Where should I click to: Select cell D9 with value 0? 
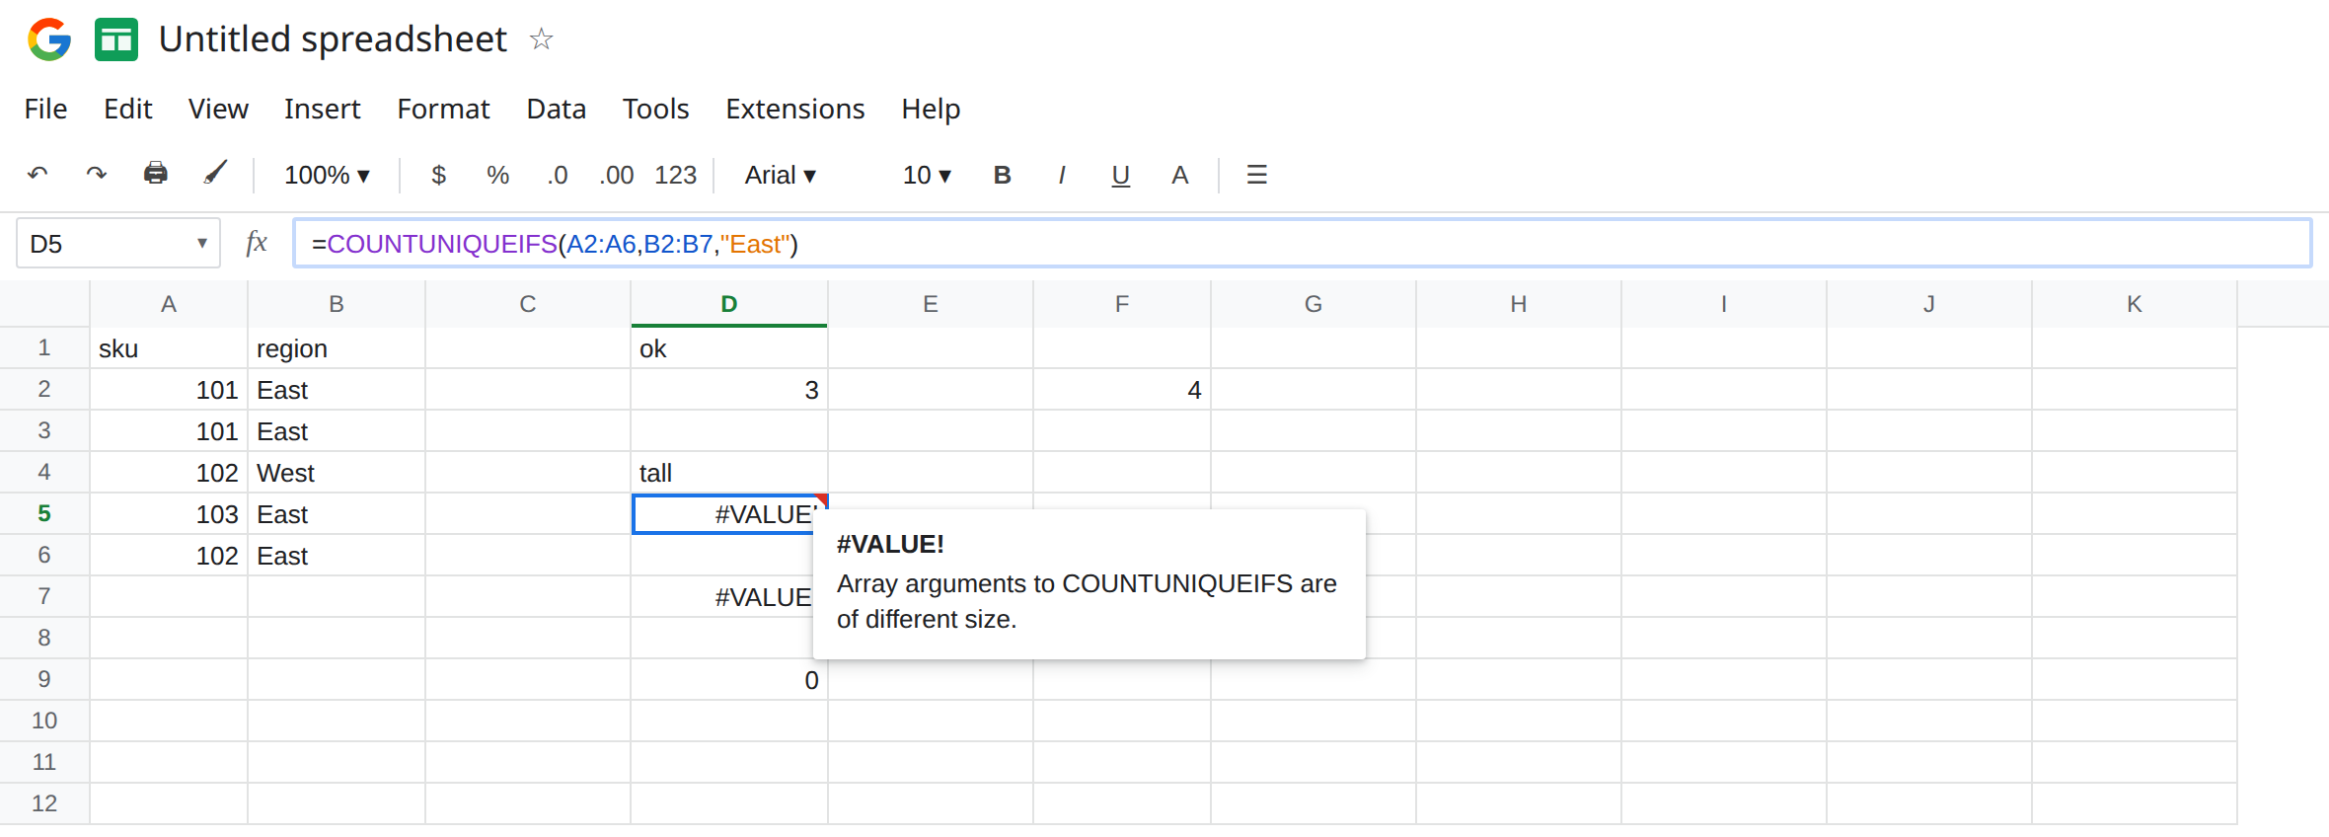tap(729, 680)
